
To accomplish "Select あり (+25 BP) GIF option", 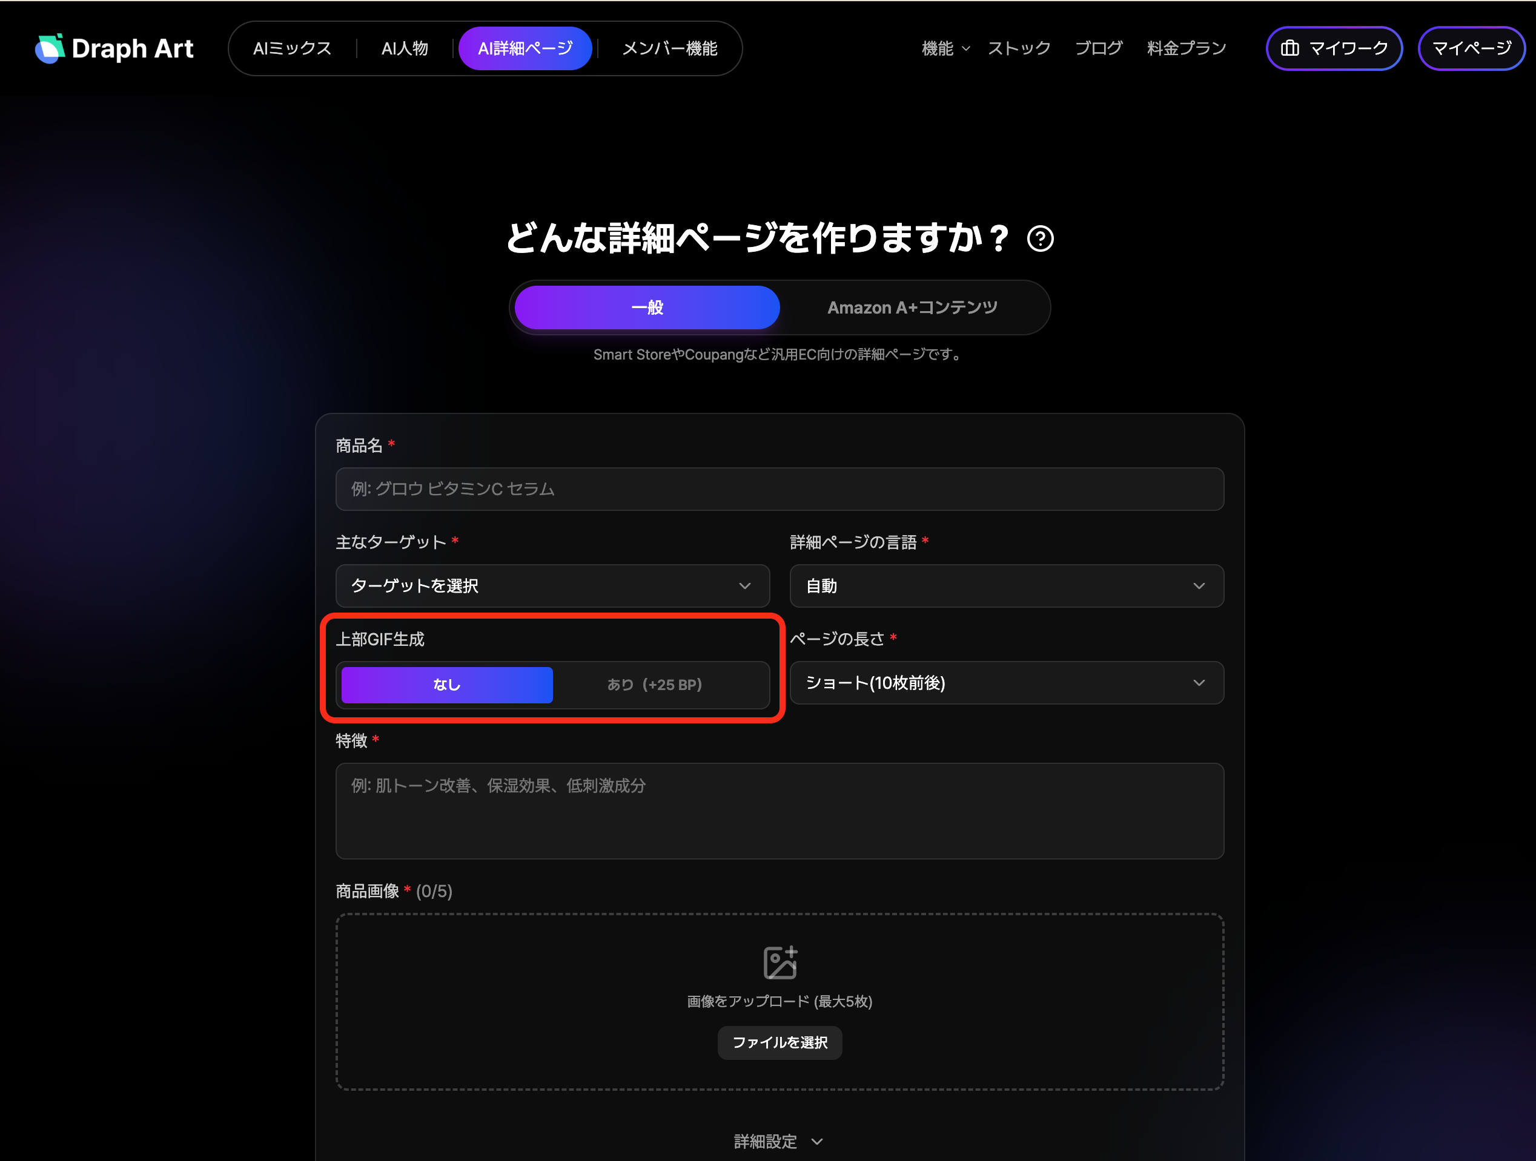I will [654, 685].
